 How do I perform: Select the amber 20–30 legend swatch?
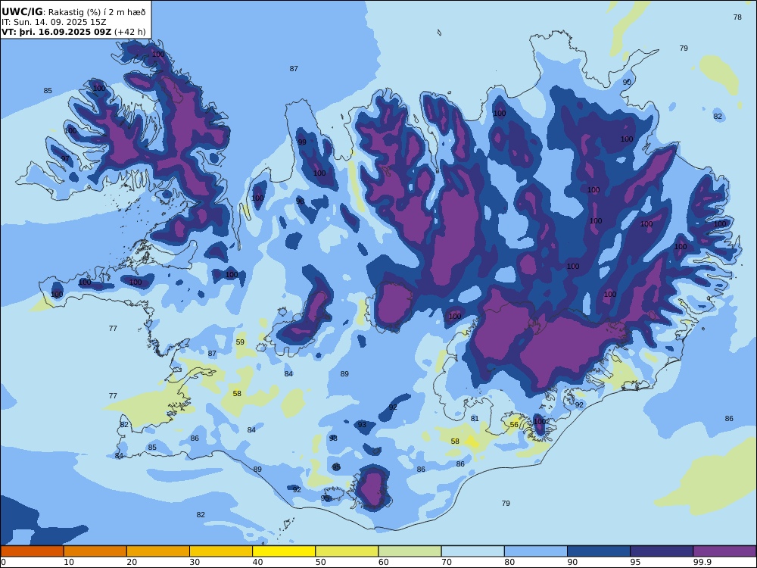click(158, 551)
